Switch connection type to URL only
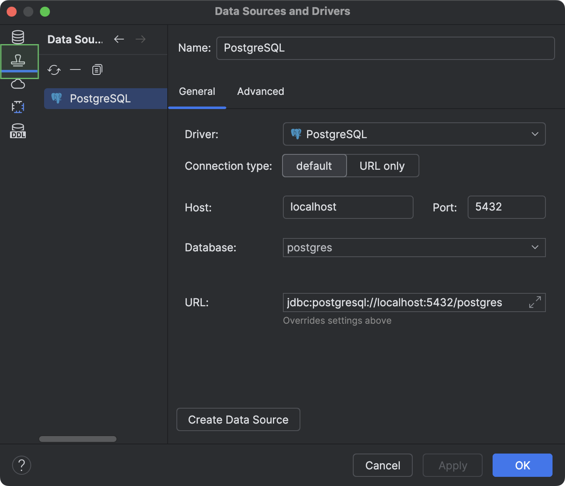Viewport: 565px width, 486px height. (382, 166)
